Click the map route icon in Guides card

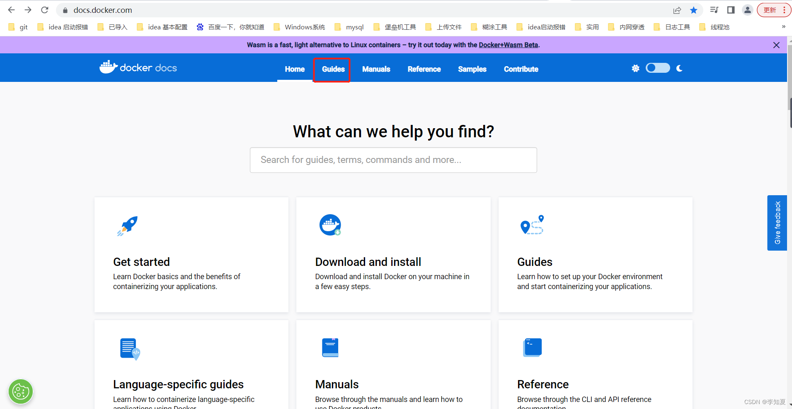pos(532,225)
